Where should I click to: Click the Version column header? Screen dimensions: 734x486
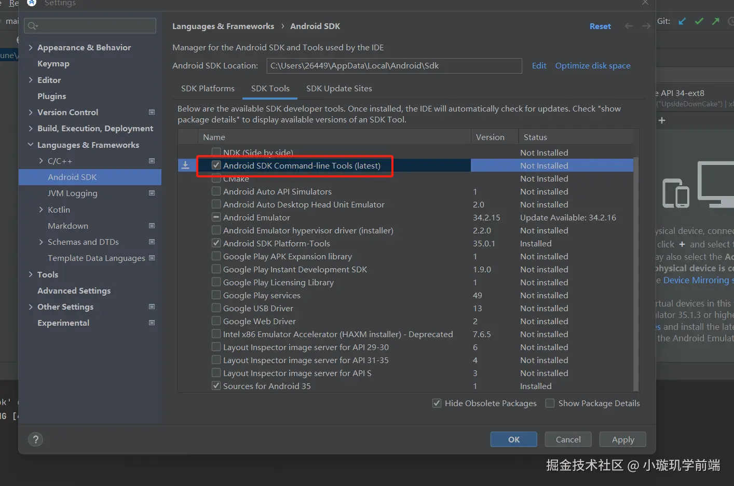tap(494, 137)
